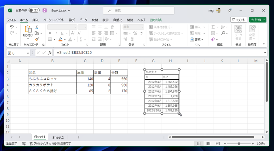
Task: Click the Page Layout view icon in status bar
Action: [x=208, y=144]
